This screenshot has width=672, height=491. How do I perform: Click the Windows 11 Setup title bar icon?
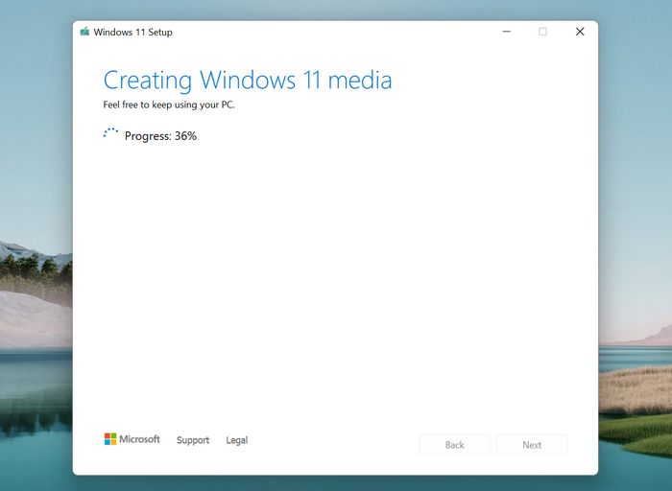pyautogui.click(x=84, y=32)
